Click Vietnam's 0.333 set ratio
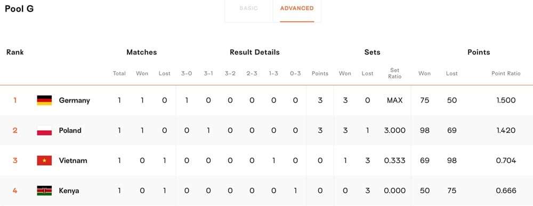533x206 pixels. point(394,161)
